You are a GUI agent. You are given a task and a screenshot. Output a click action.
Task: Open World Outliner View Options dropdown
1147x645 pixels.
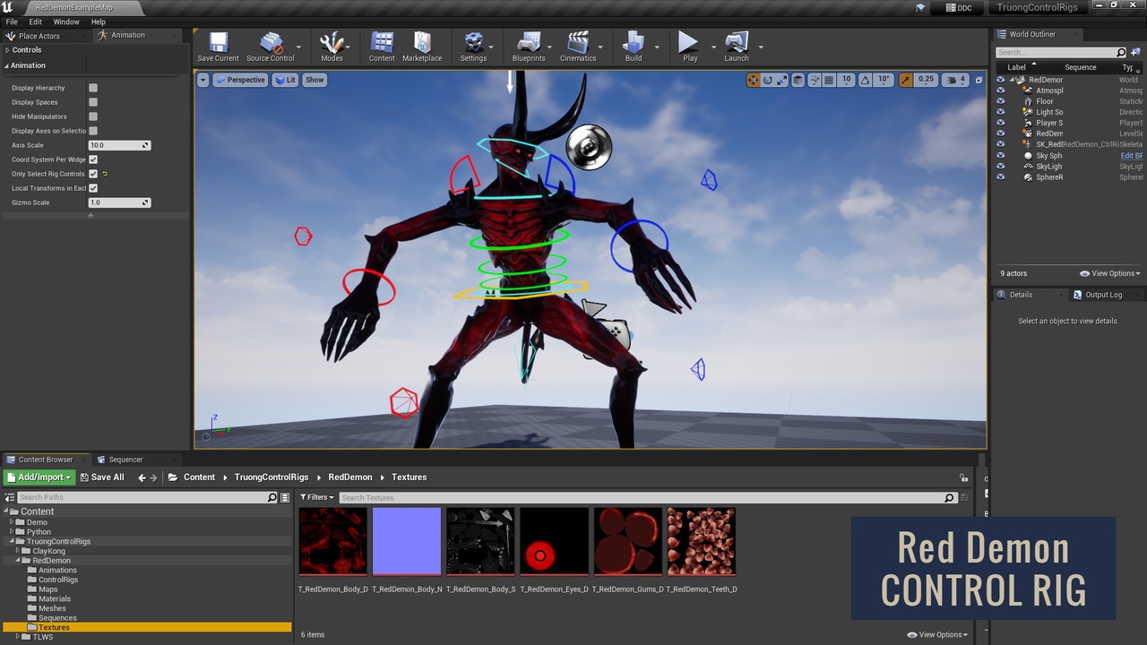click(x=1109, y=273)
